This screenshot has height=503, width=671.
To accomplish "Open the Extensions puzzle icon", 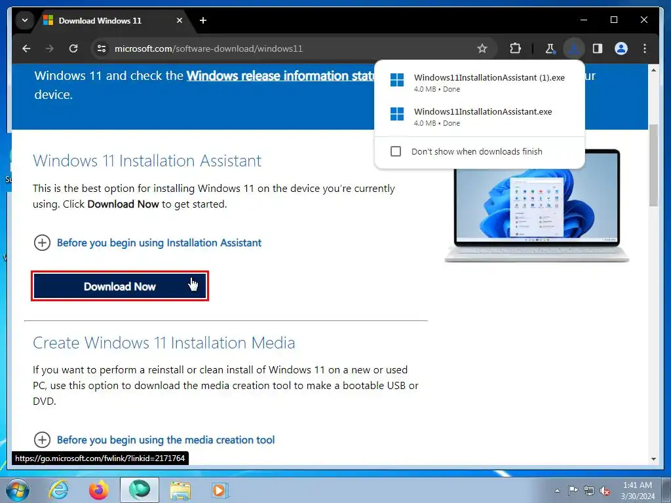I will pos(515,48).
